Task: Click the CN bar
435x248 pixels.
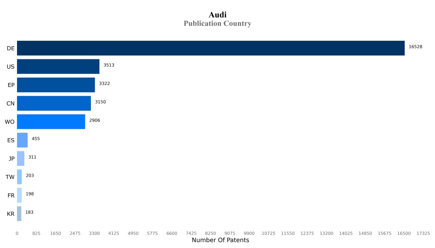Action: pyautogui.click(x=54, y=103)
